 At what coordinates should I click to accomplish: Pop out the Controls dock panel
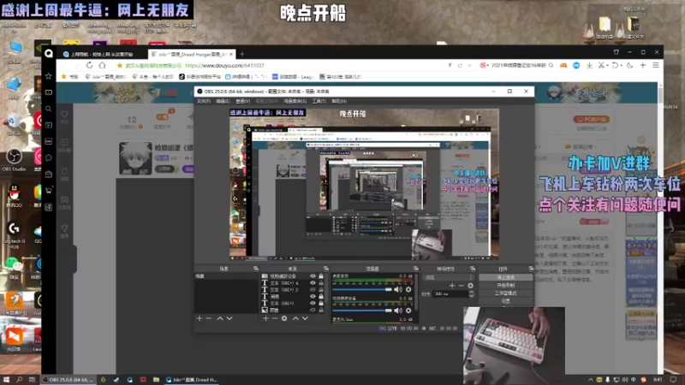pos(531,269)
